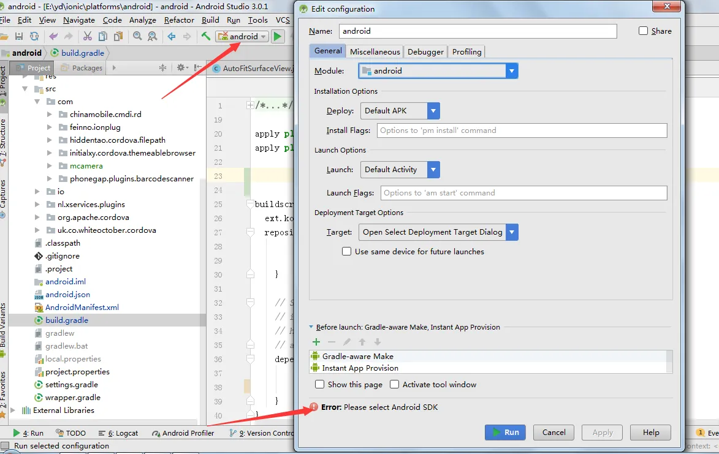The height and width of the screenshot is (454, 719).
Task: Collapse the Before launch section
Action: tap(311, 327)
